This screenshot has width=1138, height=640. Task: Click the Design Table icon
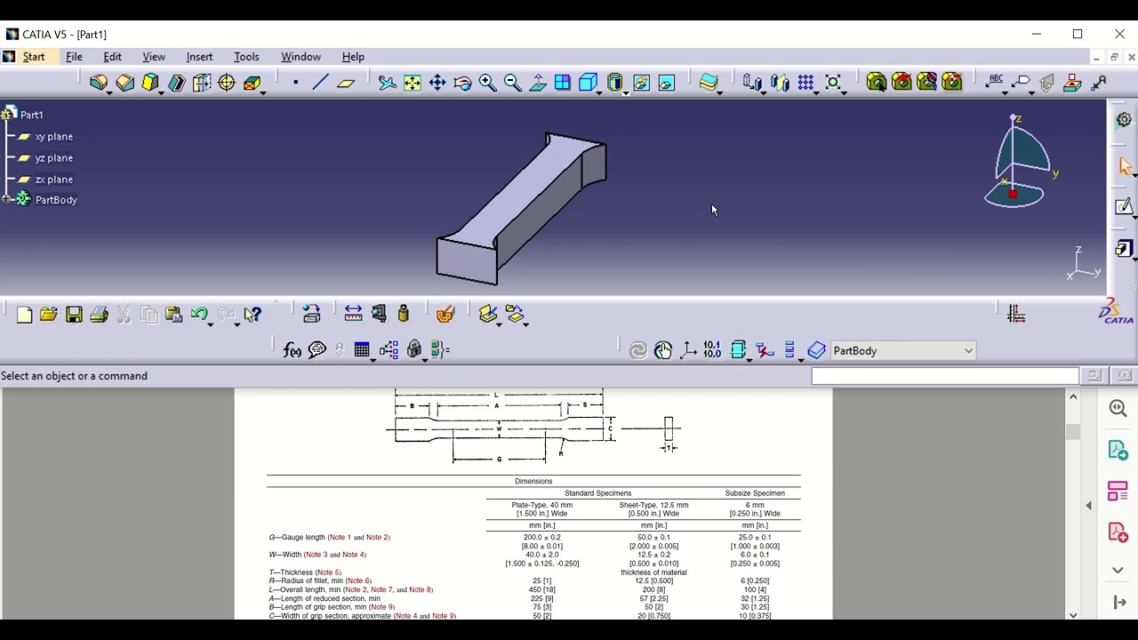coord(362,350)
